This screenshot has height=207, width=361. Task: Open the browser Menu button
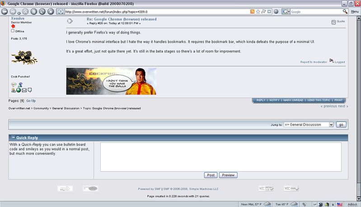point(355,12)
